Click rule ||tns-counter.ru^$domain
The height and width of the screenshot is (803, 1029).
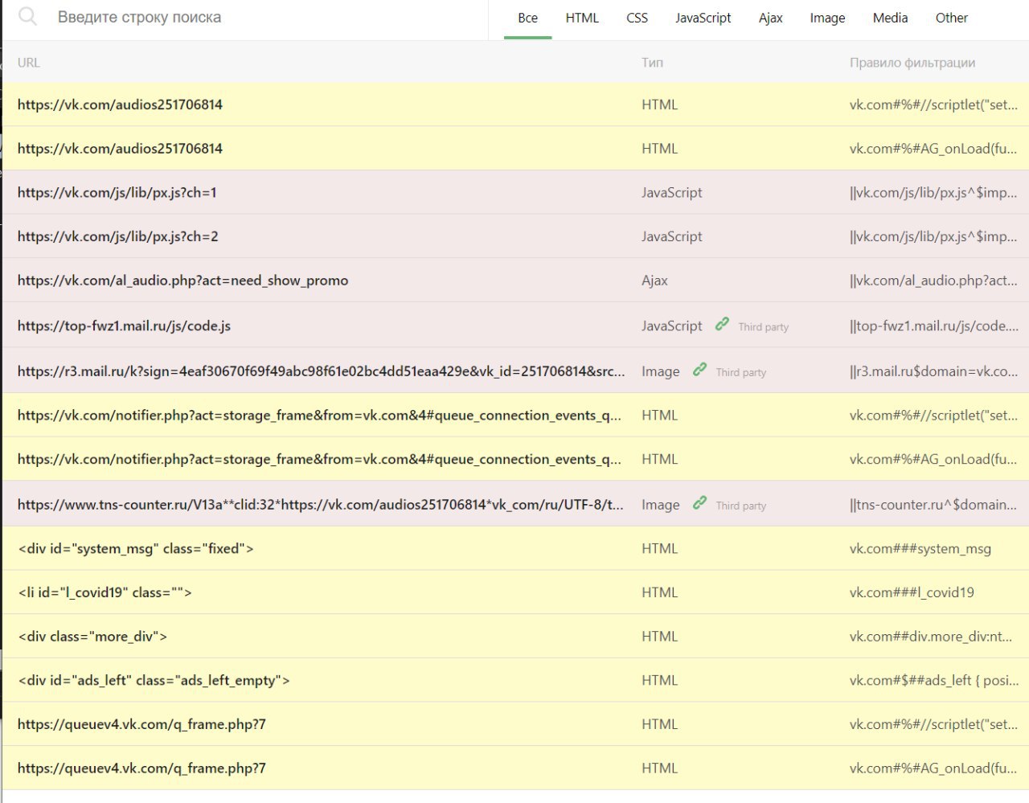tap(933, 505)
